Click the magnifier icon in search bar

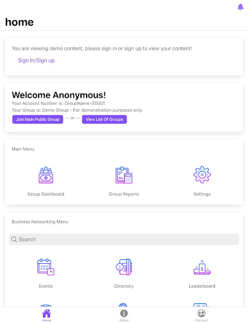(14, 239)
